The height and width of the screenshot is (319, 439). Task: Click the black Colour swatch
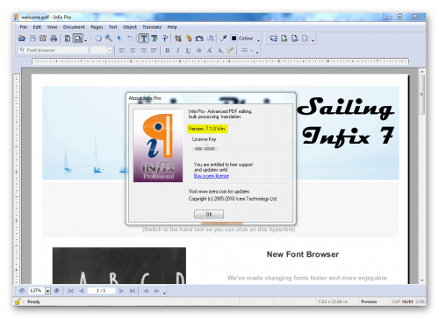tap(234, 39)
